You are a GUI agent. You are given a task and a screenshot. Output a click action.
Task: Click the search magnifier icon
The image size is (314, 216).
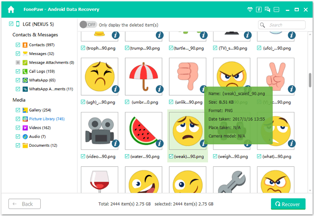(262, 25)
